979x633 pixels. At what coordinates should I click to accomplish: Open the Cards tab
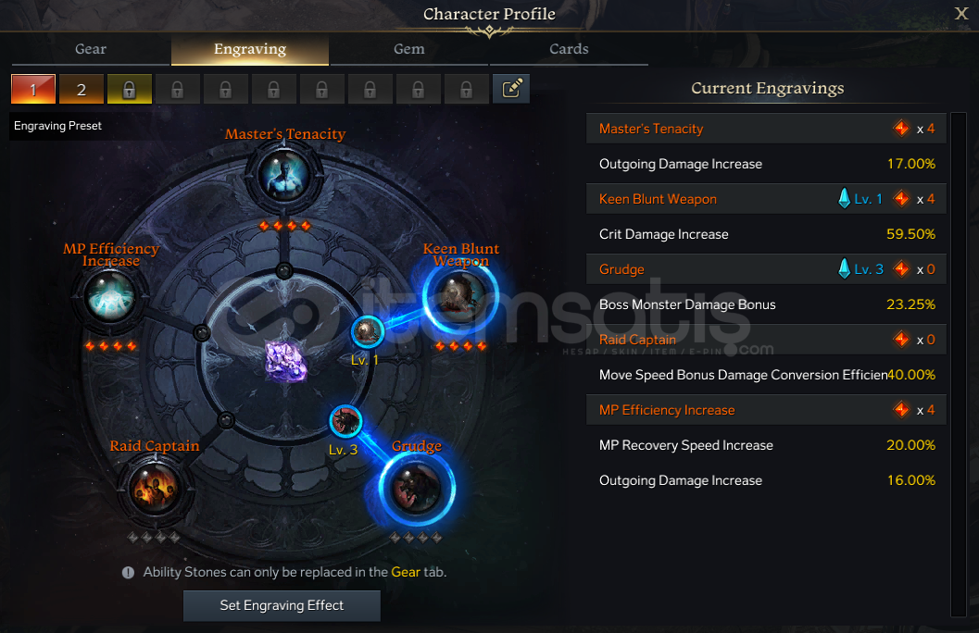pyautogui.click(x=569, y=49)
